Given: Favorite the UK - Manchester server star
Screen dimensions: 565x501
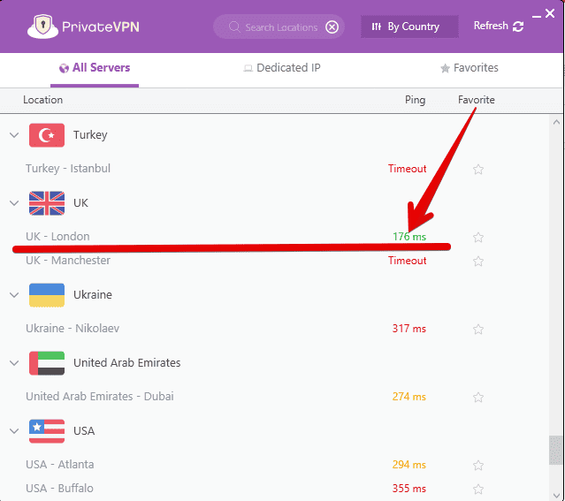Looking at the screenshot, I should [478, 262].
